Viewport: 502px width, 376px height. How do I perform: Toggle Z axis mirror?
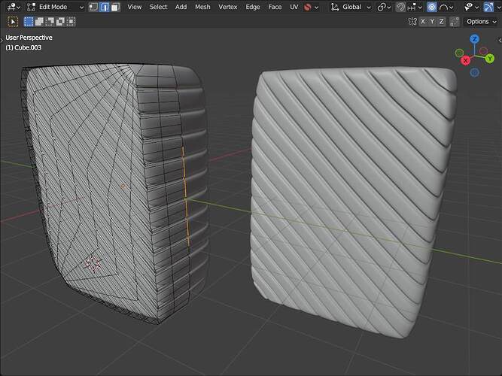click(442, 22)
